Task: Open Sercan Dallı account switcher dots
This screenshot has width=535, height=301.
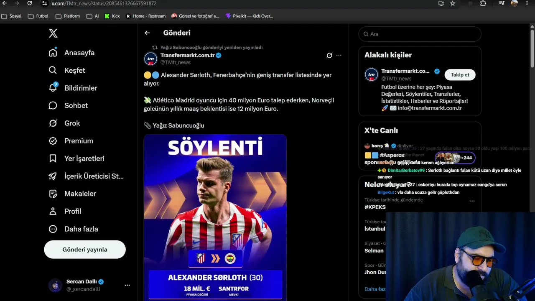Action: pos(127,285)
